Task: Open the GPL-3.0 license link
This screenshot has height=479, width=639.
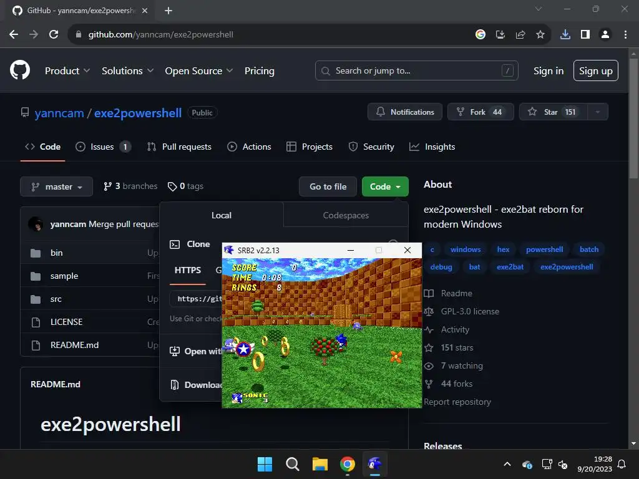Action: [462, 311]
